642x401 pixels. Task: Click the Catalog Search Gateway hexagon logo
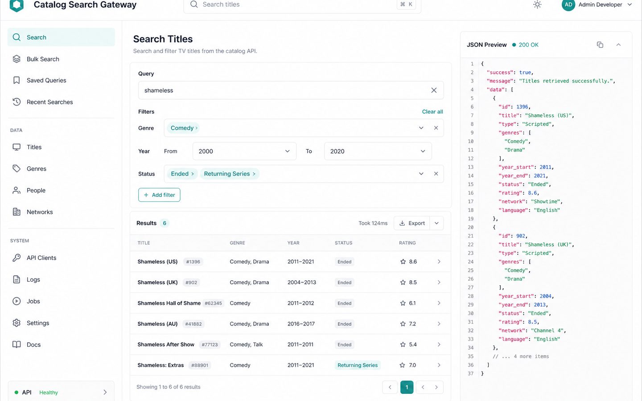(x=16, y=5)
